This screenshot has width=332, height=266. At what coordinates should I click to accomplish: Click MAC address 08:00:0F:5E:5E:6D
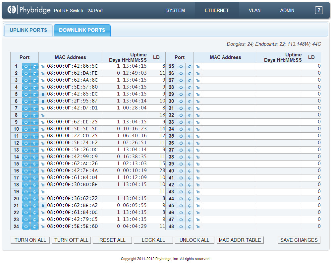pyautogui.click(x=72, y=226)
